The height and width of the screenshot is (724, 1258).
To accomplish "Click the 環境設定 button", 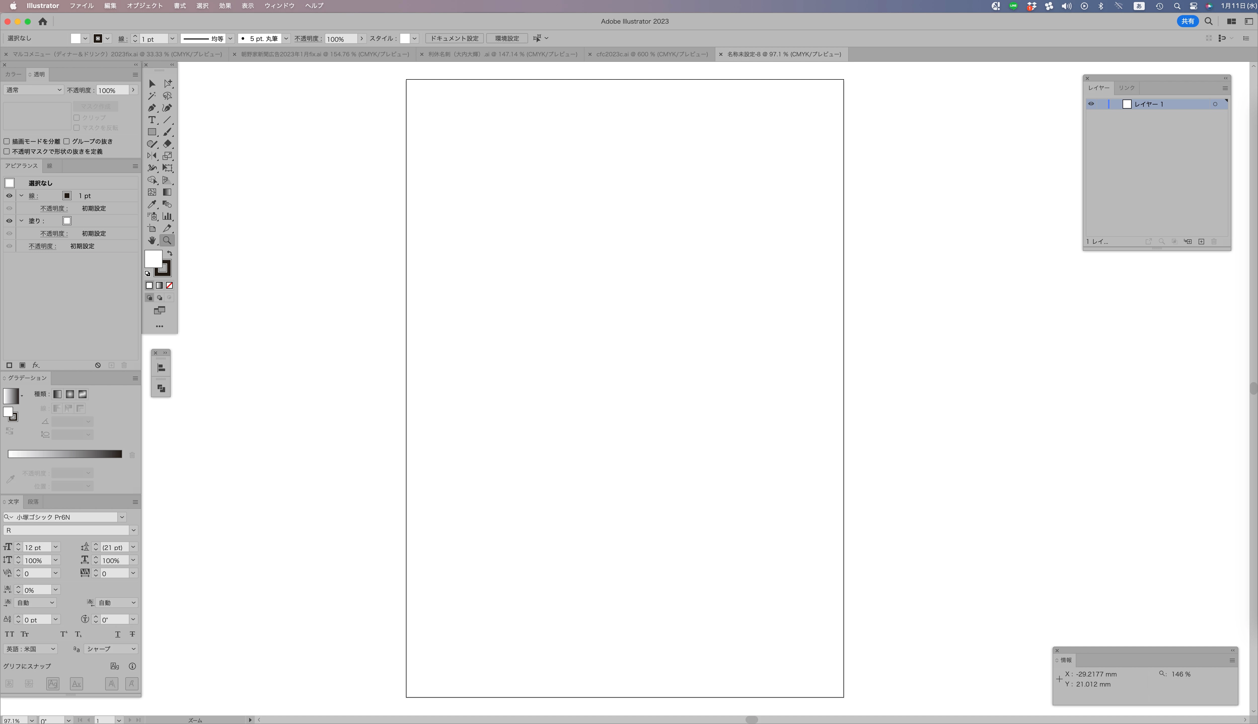I will click(x=507, y=38).
